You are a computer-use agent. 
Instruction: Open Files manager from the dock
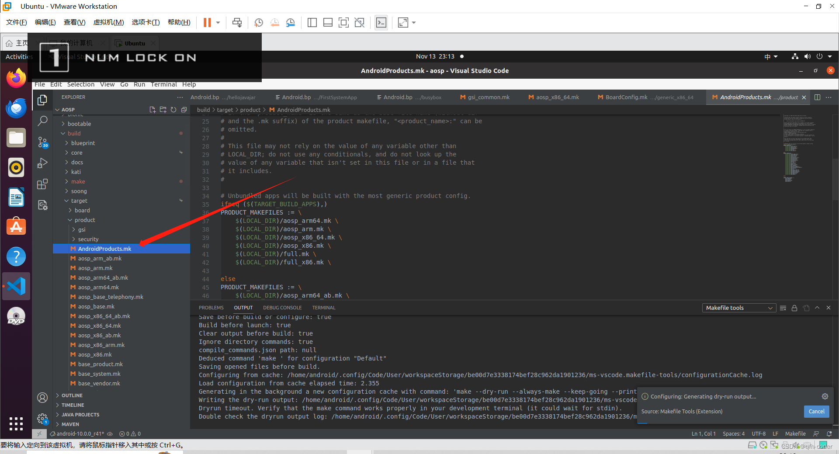[x=16, y=138]
